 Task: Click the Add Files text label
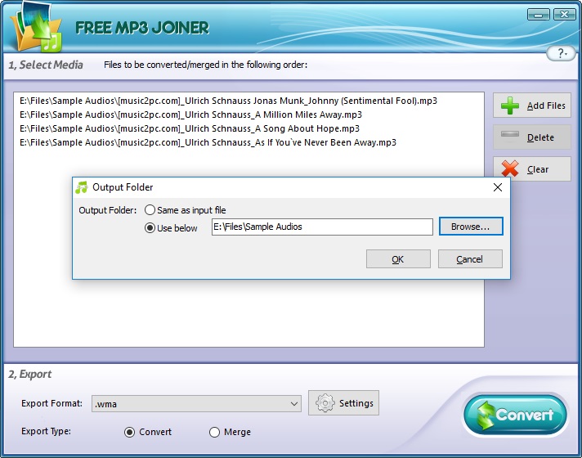pos(546,106)
